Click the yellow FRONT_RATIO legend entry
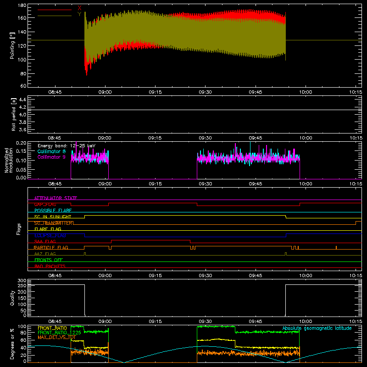The image size is (367, 367). point(52,328)
